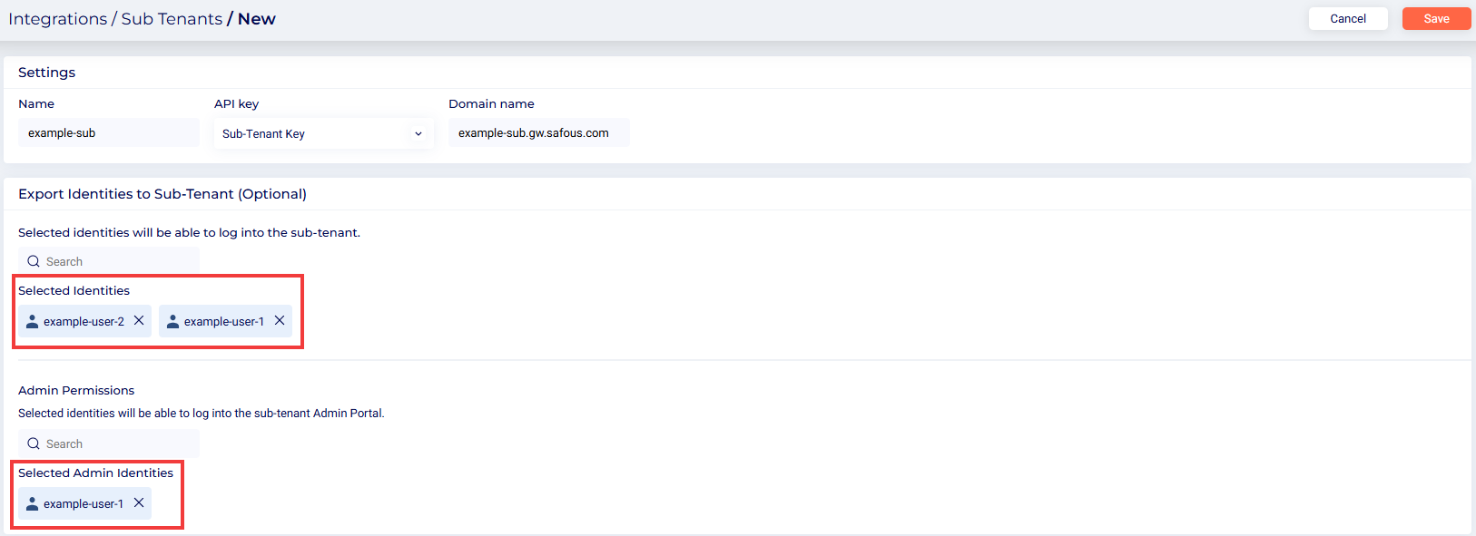Click person icon of example-user-1 in Selected Identities
The height and width of the screenshot is (536, 1476).
pos(172,321)
